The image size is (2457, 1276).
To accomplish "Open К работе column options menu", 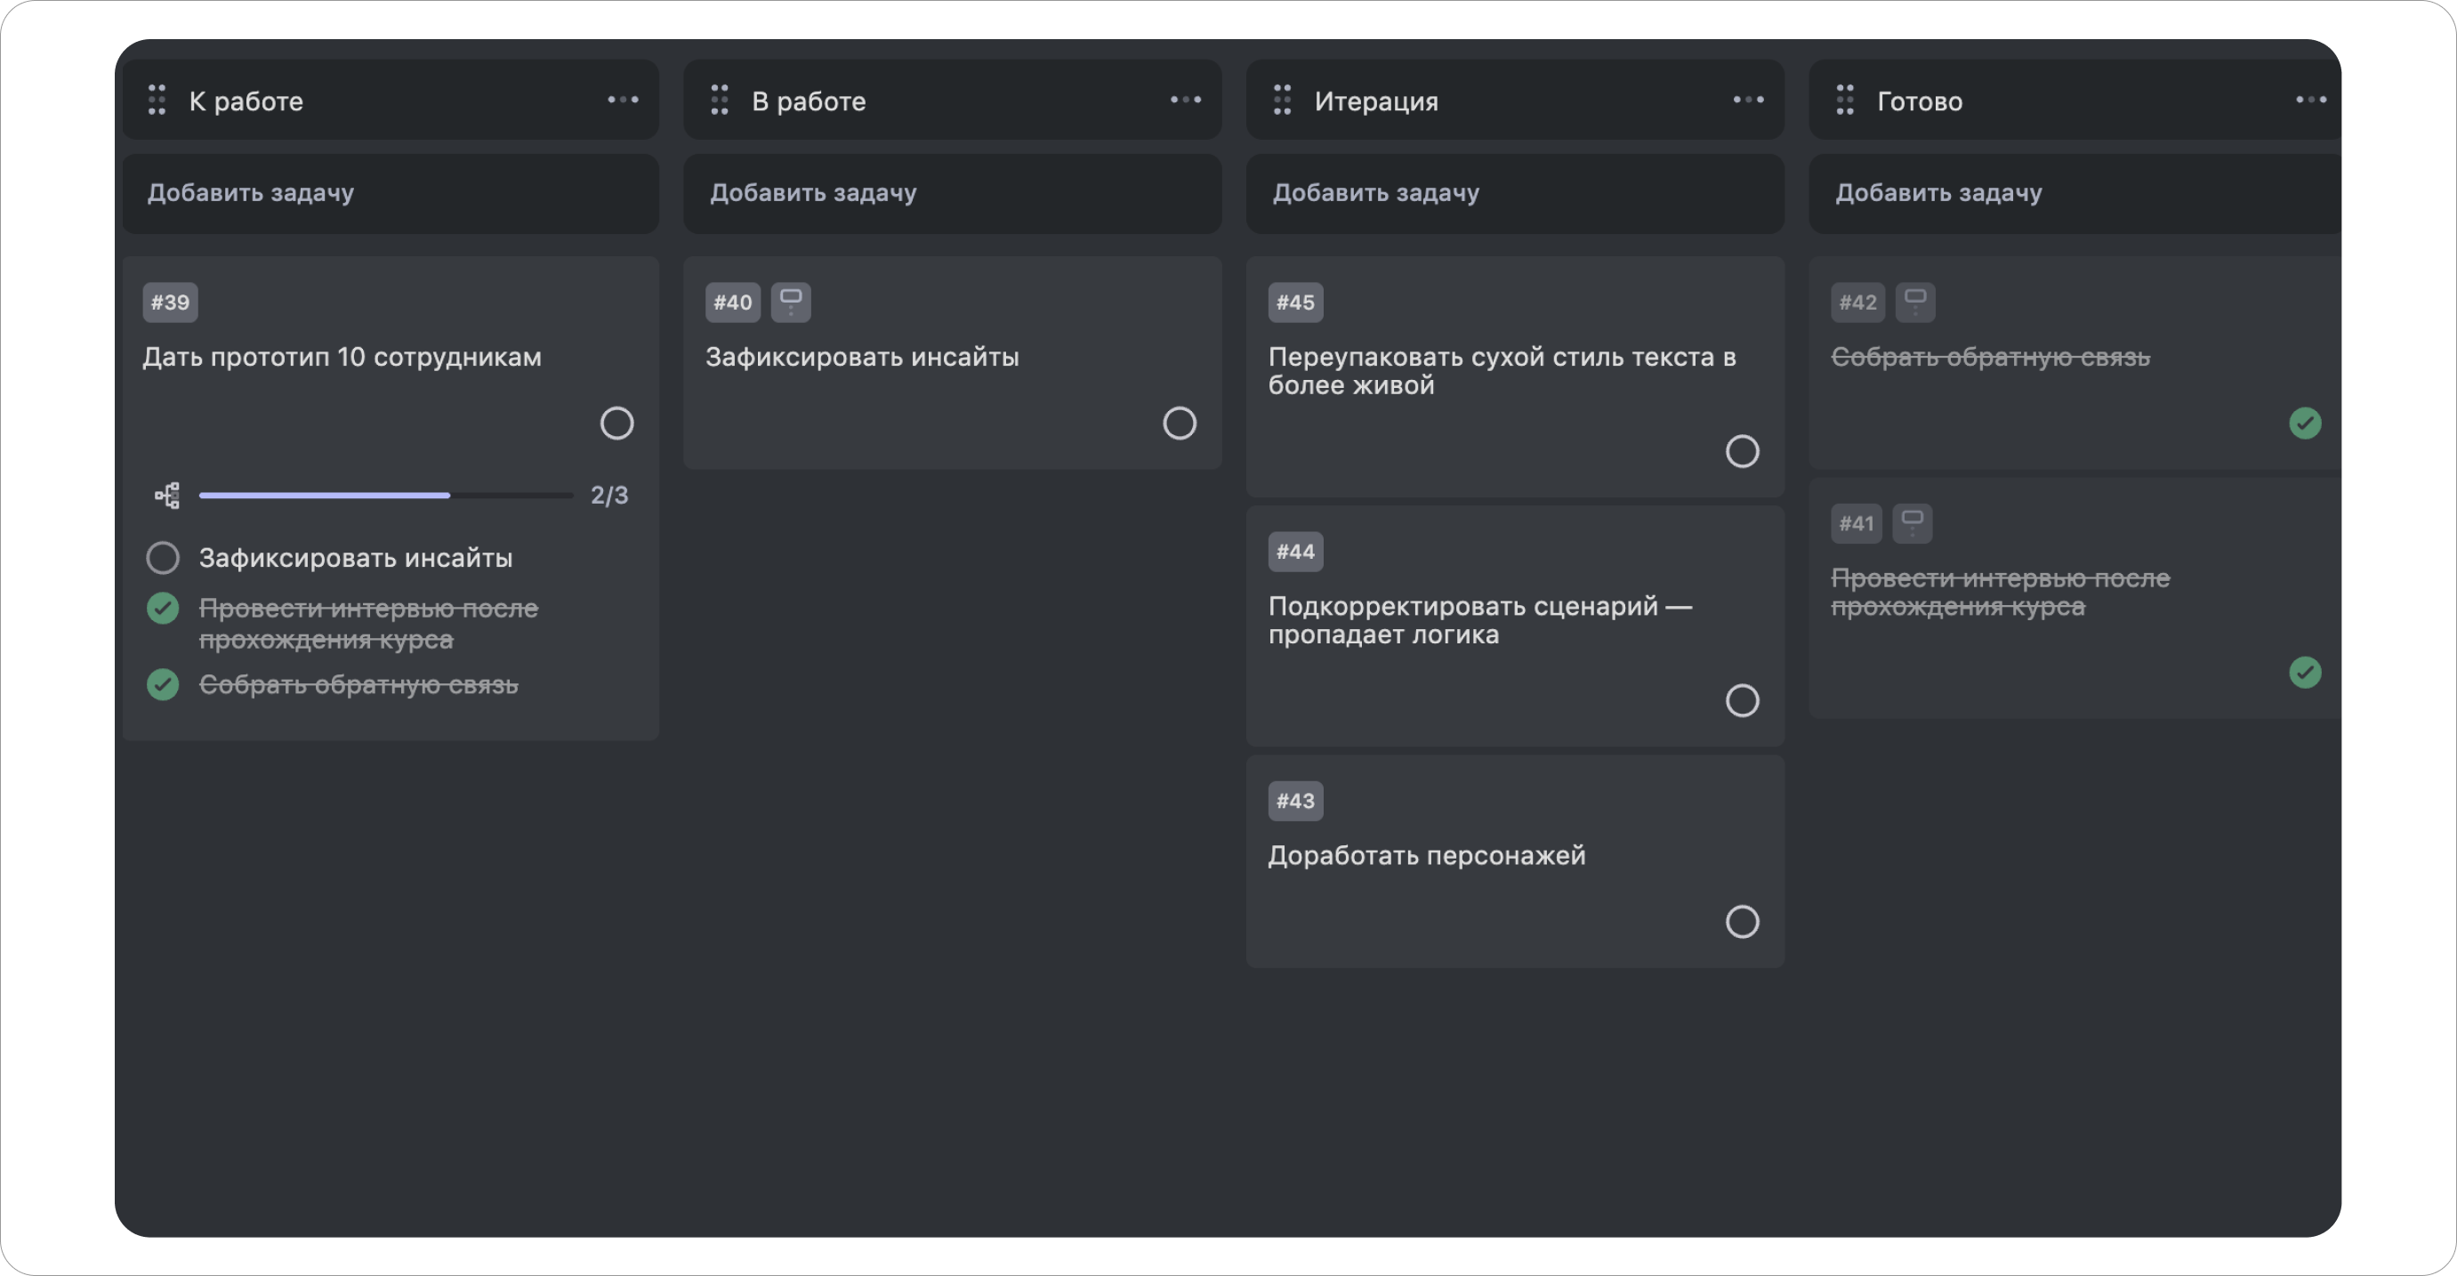I will [x=623, y=101].
